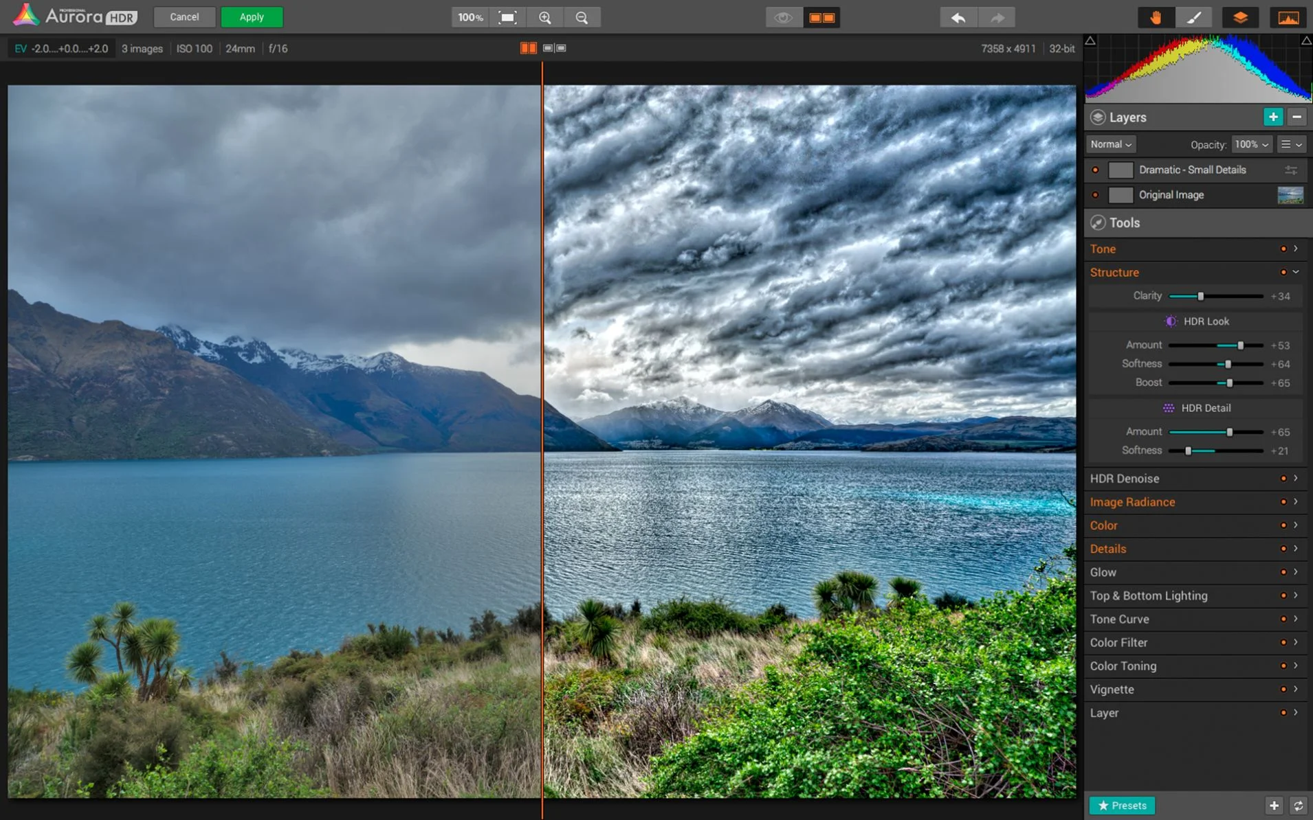Select the Dramatic - Small Details layer
Screen dimensions: 1313x820
(1197, 170)
